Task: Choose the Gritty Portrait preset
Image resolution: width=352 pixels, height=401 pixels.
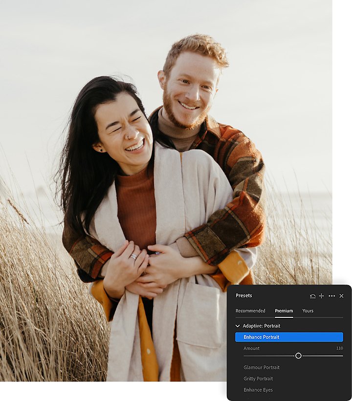Action: [x=258, y=379]
